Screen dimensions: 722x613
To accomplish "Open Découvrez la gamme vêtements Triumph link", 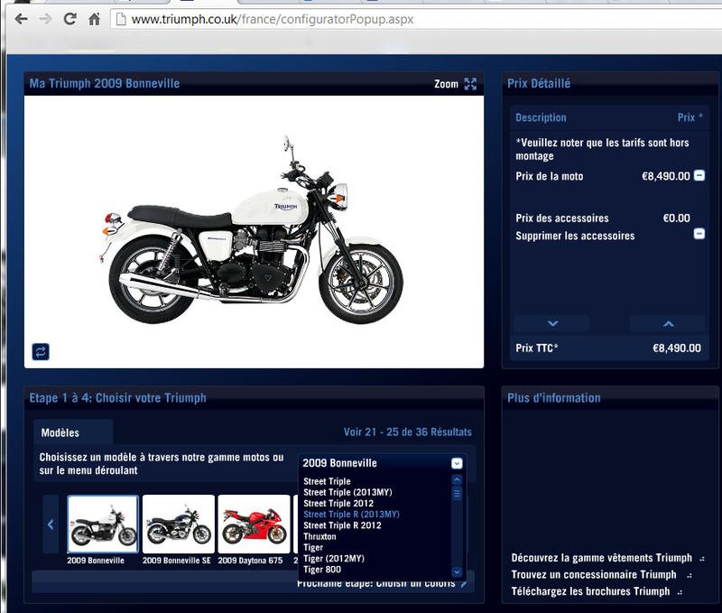I will [x=601, y=558].
